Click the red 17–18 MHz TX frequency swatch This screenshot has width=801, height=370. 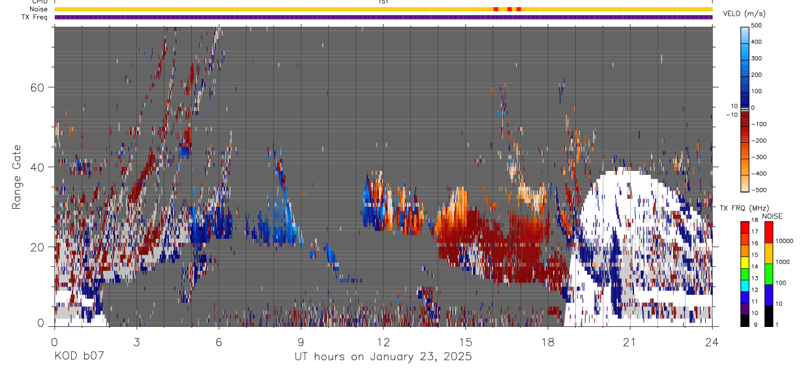[744, 227]
